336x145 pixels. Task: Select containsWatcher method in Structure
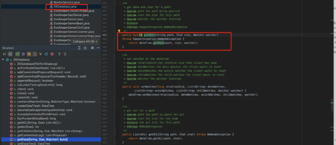56,102
